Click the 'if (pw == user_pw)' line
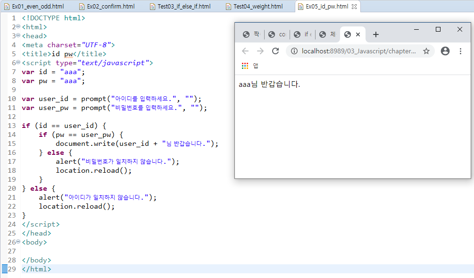The image size is (474, 278). click(81, 135)
